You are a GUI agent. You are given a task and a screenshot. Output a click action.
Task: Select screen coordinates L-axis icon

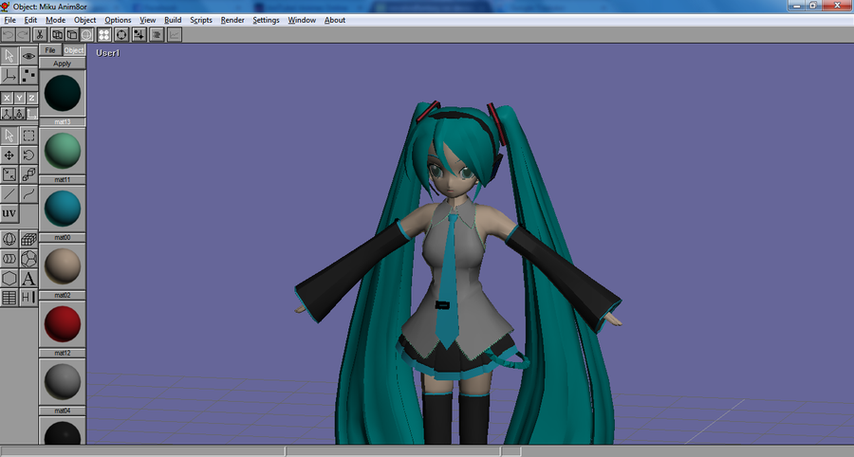(x=32, y=114)
